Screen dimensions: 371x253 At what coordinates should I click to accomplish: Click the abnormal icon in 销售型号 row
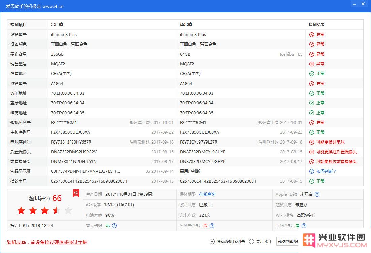[312, 64]
